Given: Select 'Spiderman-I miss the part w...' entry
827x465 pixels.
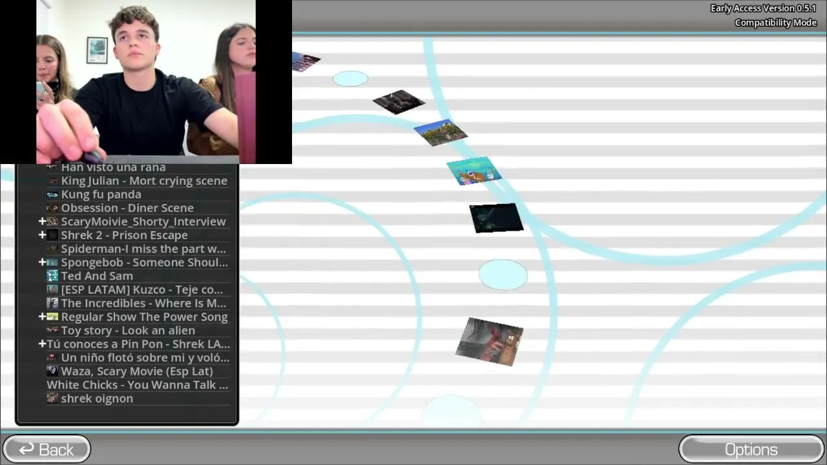Looking at the screenshot, I should tap(143, 249).
